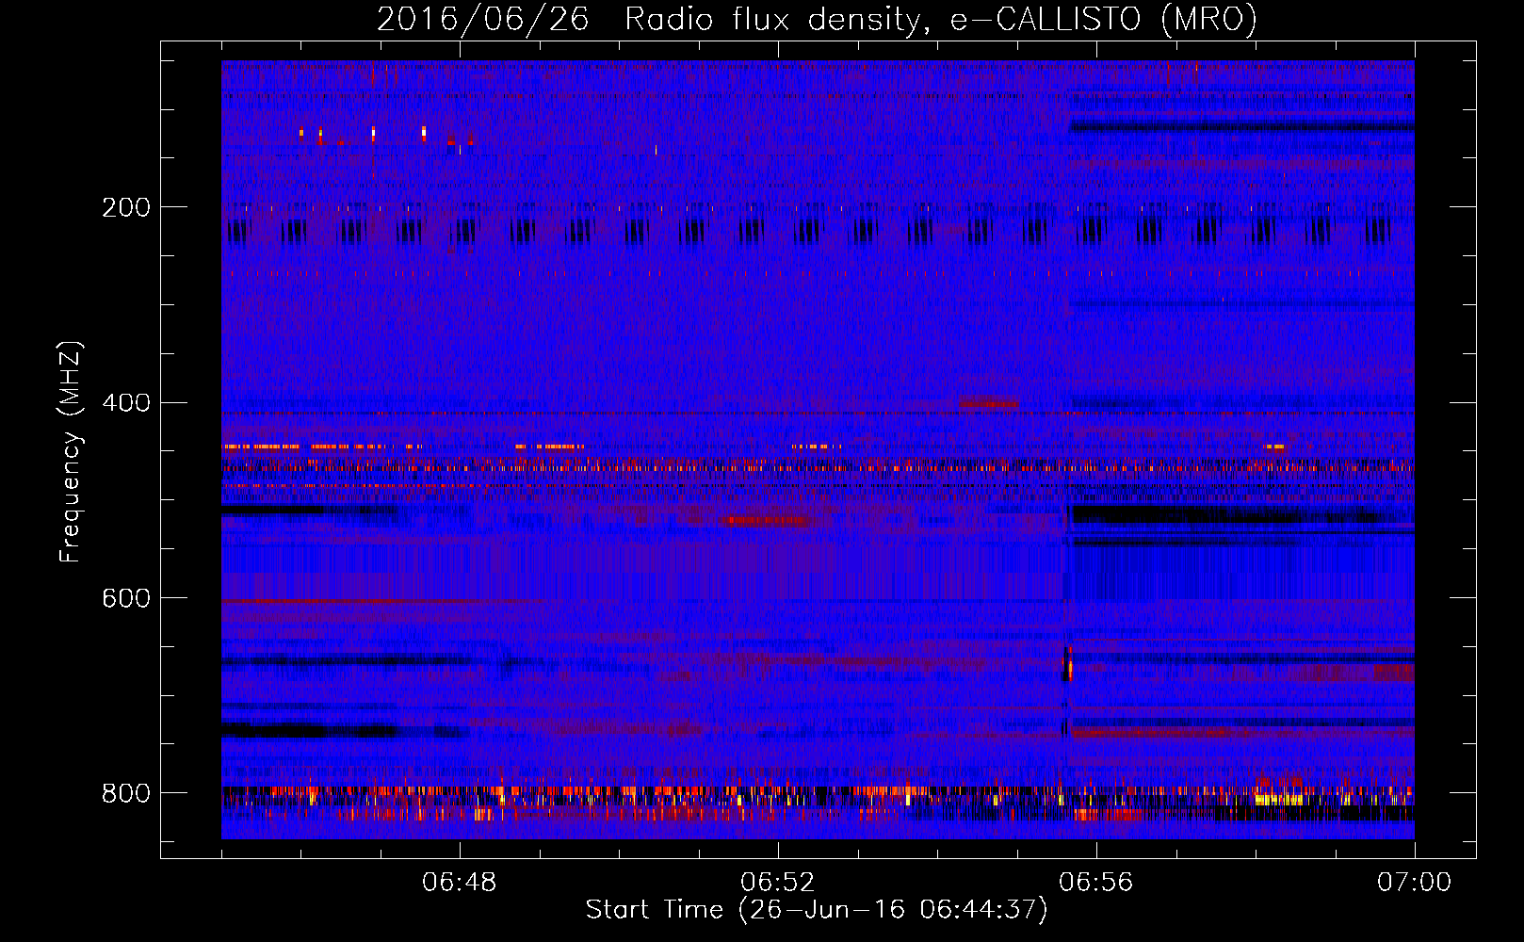Image resolution: width=1524 pixels, height=942 pixels.
Task: Click the red emission patch near 520 MHz at 06:52
Action: pos(765,520)
